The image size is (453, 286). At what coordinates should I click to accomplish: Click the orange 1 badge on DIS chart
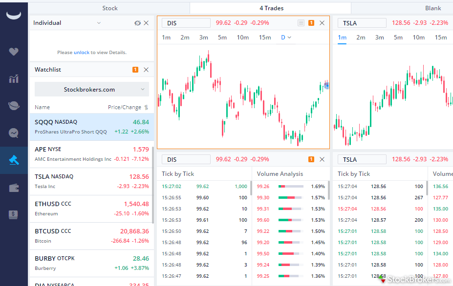click(x=310, y=22)
